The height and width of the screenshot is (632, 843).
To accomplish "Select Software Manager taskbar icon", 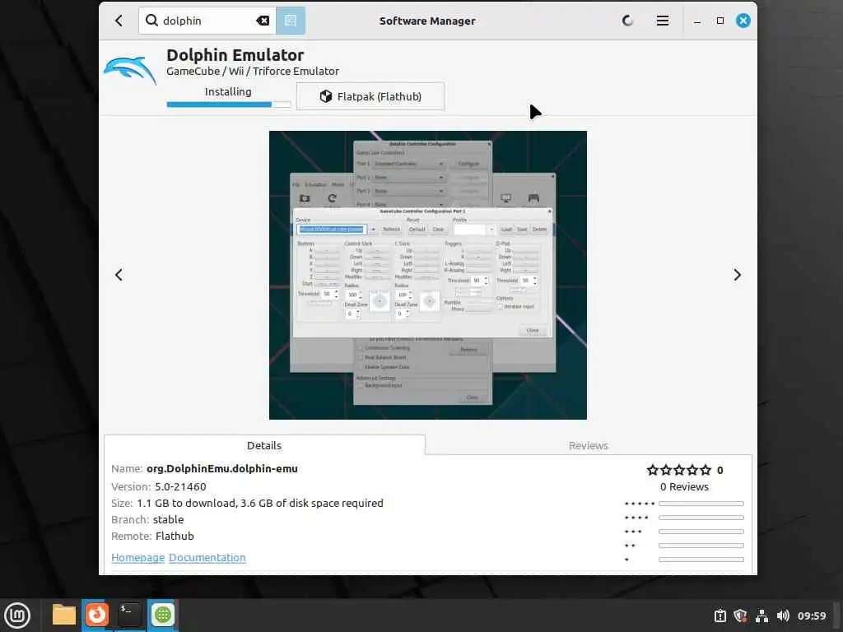I will click(162, 615).
